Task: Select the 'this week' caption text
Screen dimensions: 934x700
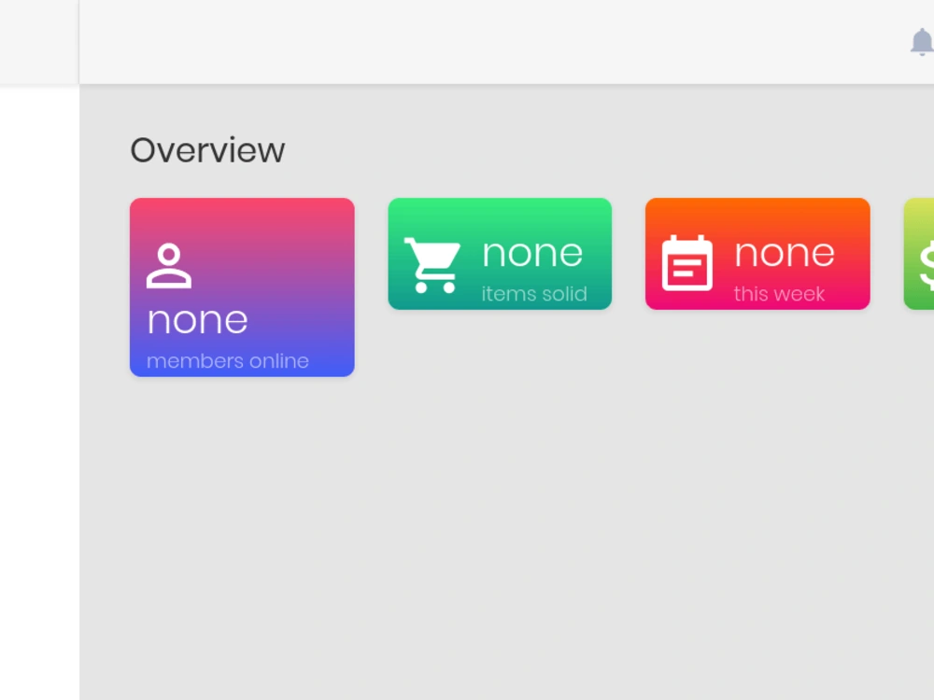Action: pos(779,293)
